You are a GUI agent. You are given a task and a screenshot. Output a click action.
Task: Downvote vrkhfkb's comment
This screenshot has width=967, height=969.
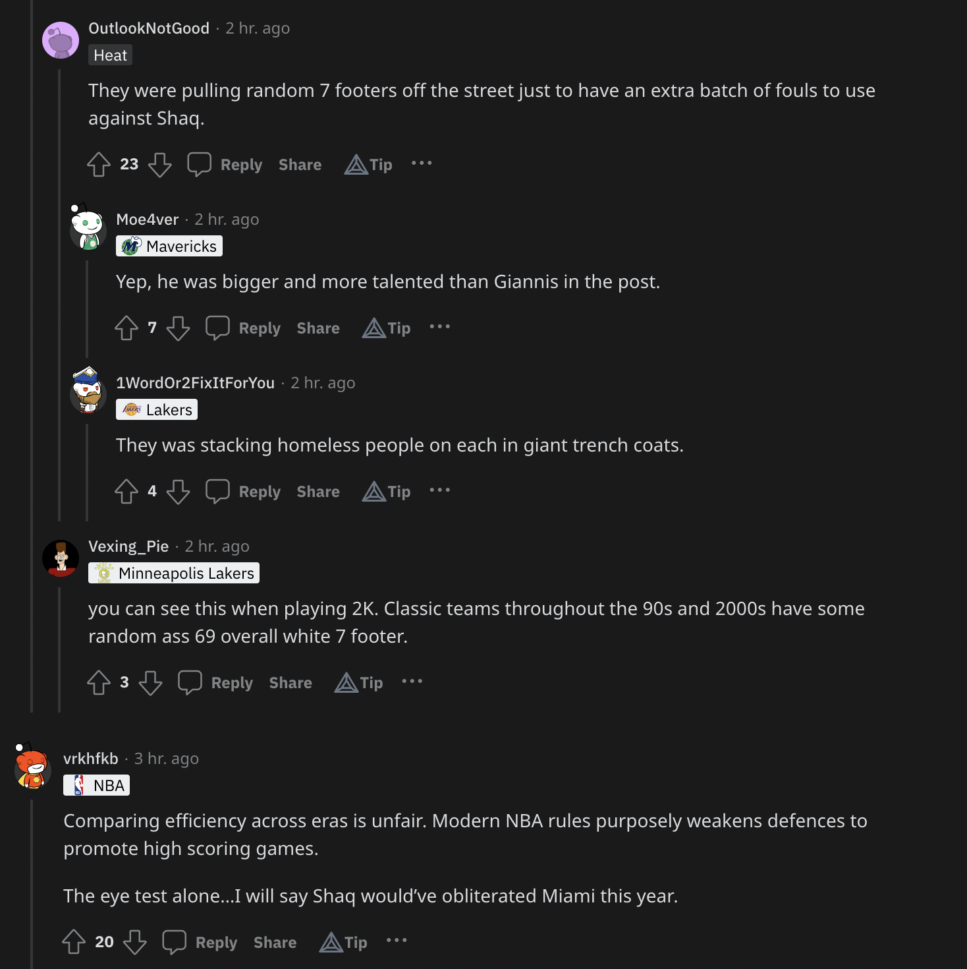pyautogui.click(x=135, y=943)
